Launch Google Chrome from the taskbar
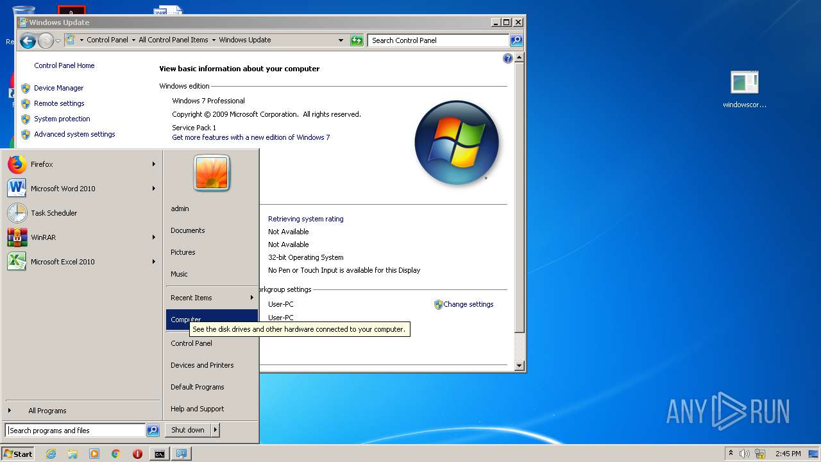The image size is (821, 462). pyautogui.click(x=115, y=454)
